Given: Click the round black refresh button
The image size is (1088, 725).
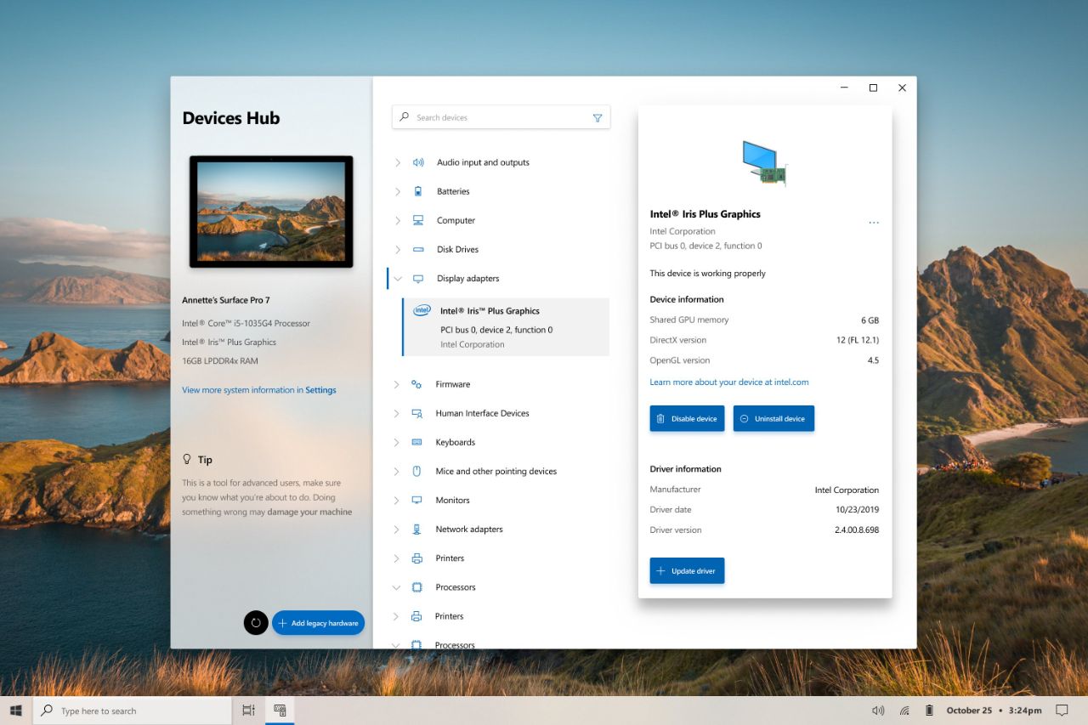Looking at the screenshot, I should 256,623.
